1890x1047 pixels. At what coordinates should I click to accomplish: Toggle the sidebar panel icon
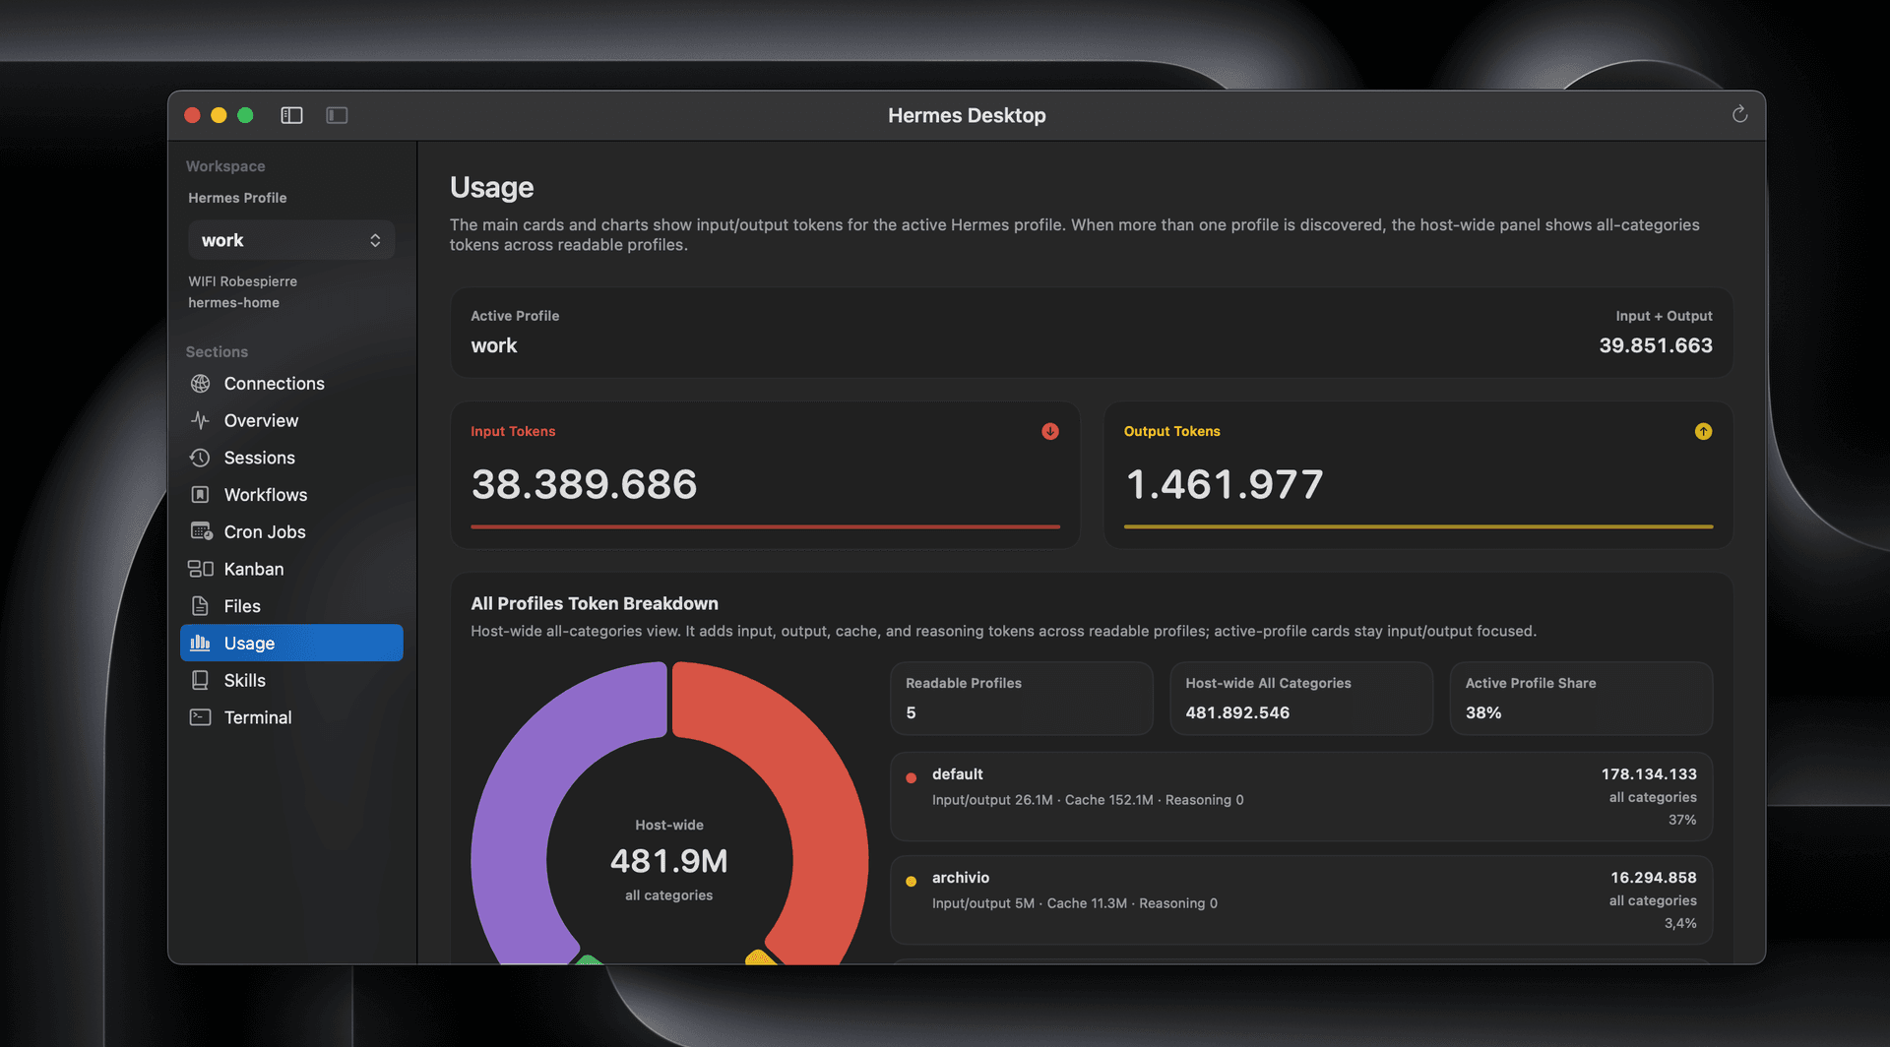[291, 115]
